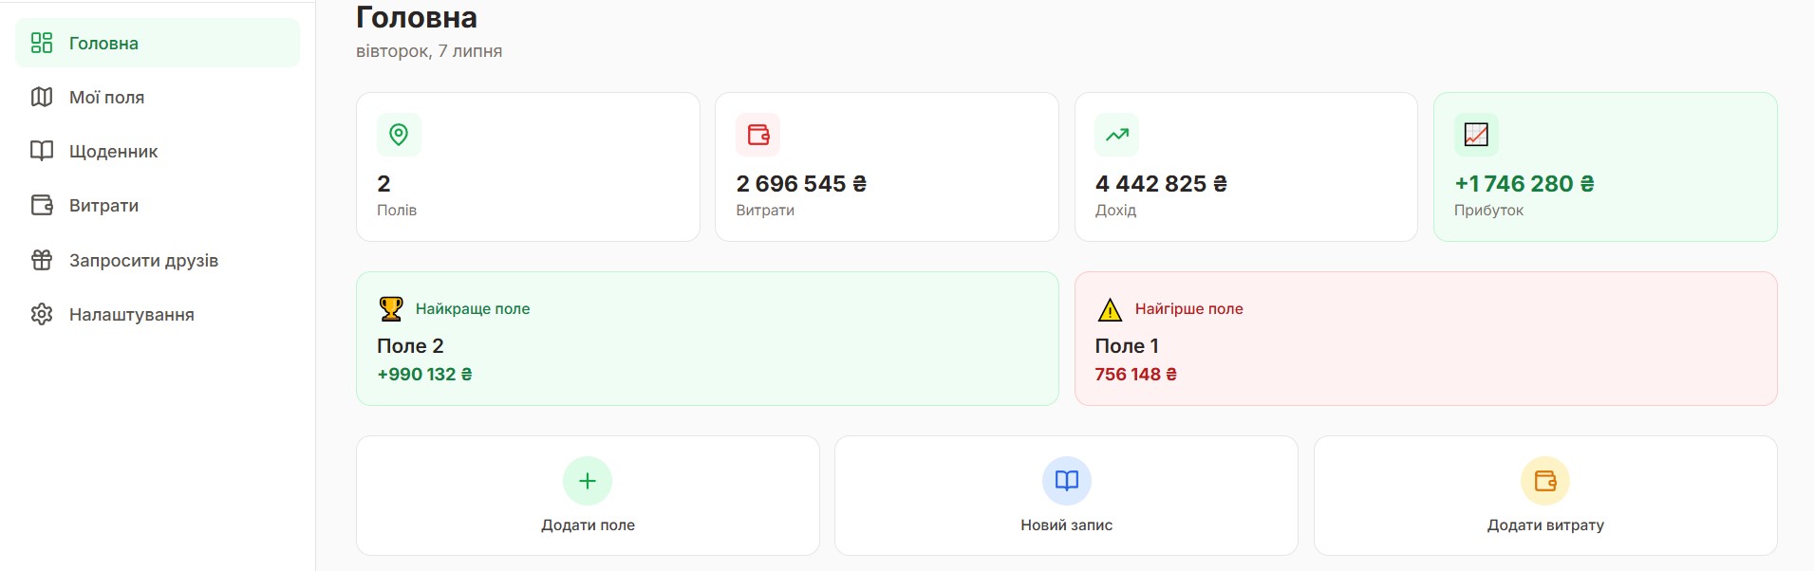
Task: Click the Поле 2 name
Action: pyautogui.click(x=410, y=345)
